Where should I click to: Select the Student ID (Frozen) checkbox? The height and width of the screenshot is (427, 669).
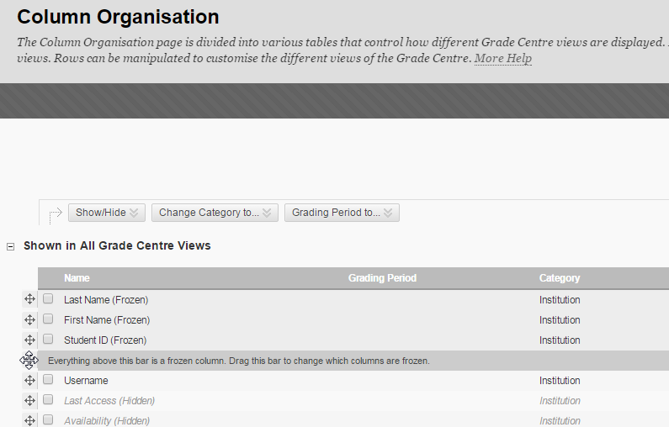pyautogui.click(x=48, y=340)
